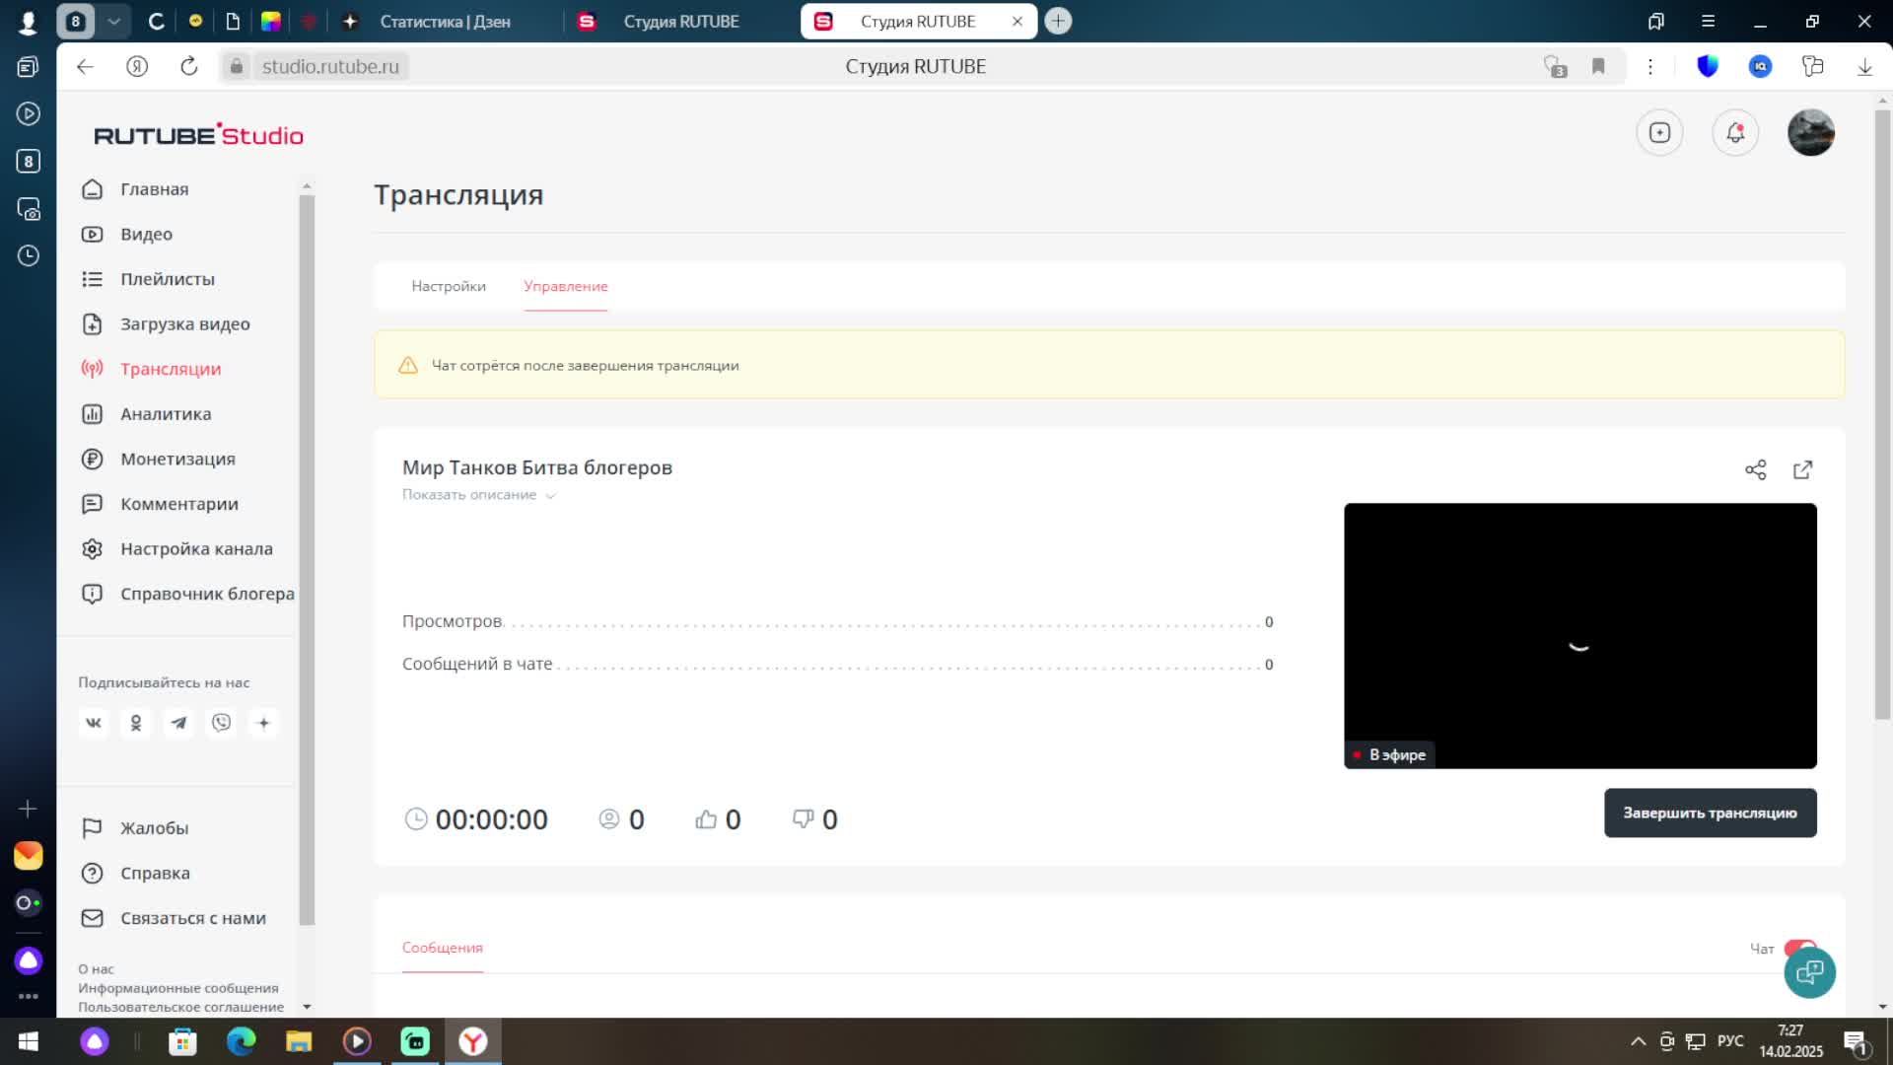The height and width of the screenshot is (1065, 1893).
Task: Switch to Настройки tab
Action: (x=449, y=286)
